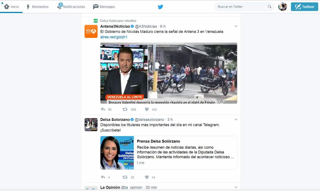Image resolution: width=320 pixels, height=191 pixels.
Task: Click the '¡Suscríbete!' tweet text
Action: [x=111, y=130]
